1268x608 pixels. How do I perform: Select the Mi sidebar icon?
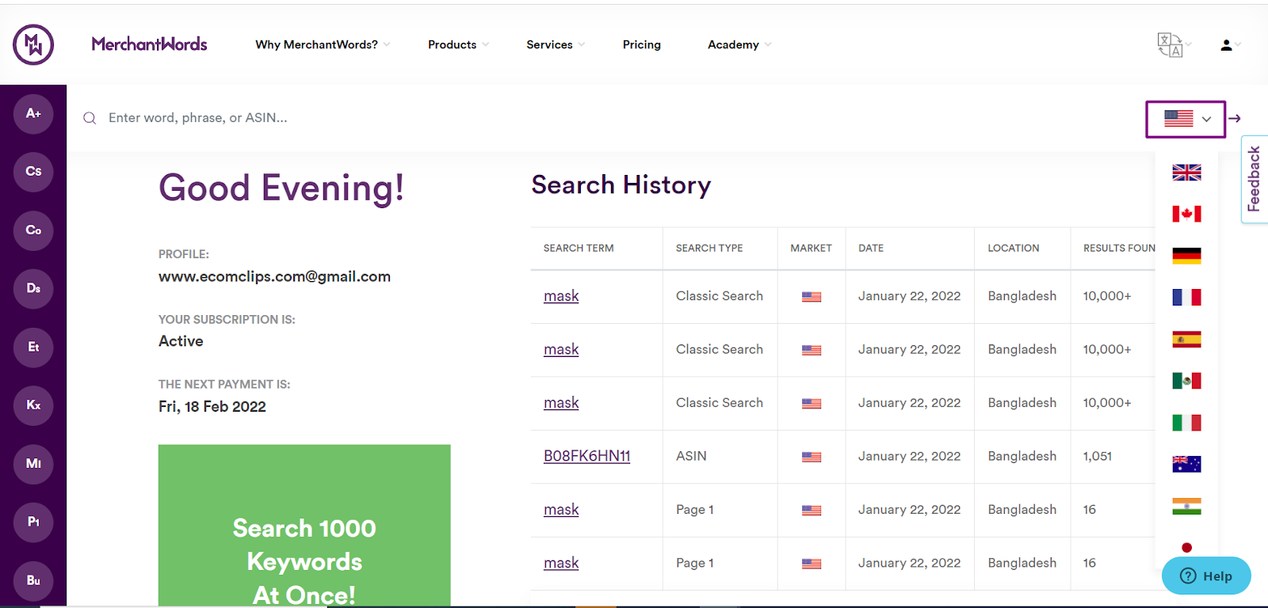33,463
